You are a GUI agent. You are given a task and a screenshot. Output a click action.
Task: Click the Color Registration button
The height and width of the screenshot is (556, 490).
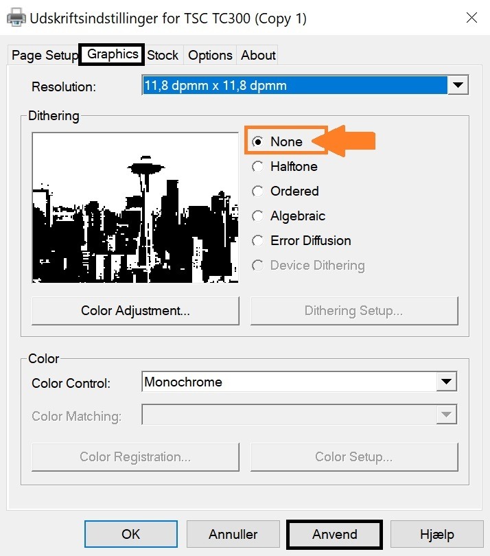click(x=135, y=456)
